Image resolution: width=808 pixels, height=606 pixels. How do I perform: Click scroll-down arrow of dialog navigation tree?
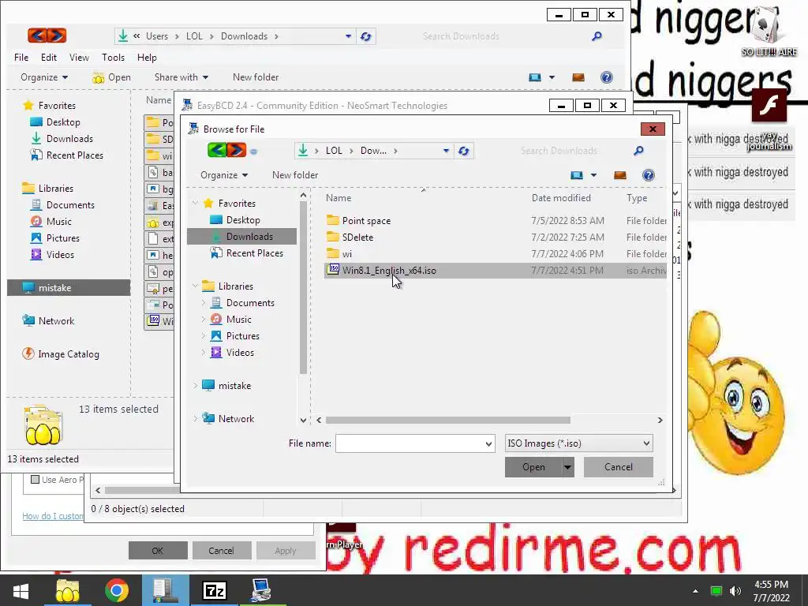tap(303, 420)
